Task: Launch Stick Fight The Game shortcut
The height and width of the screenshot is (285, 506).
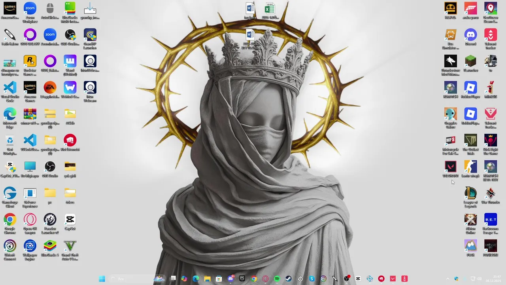Action: pyautogui.click(x=491, y=144)
